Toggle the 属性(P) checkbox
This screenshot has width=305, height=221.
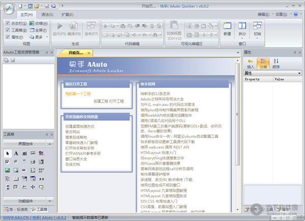[x=8, y=37]
